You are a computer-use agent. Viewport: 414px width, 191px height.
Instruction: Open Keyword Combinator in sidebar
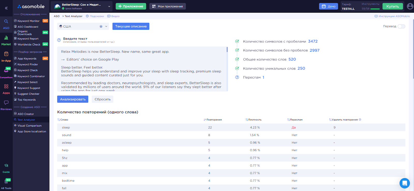pyautogui.click(x=31, y=76)
